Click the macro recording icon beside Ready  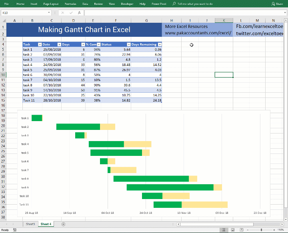(x=15, y=230)
